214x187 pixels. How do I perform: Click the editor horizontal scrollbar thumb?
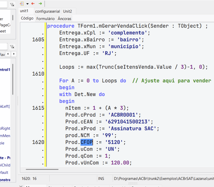click(x=42, y=169)
